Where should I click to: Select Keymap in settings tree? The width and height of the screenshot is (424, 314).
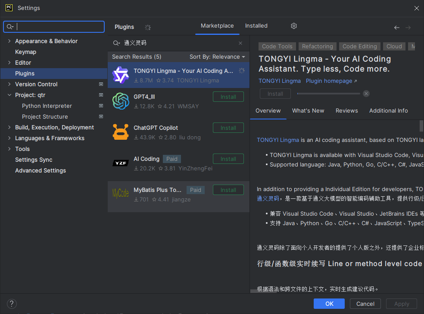point(26,52)
